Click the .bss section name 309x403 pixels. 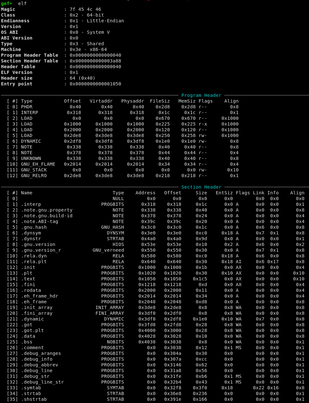(27, 342)
